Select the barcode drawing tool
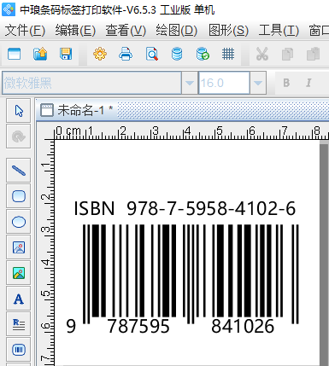The height and width of the screenshot is (366, 329). (19, 350)
